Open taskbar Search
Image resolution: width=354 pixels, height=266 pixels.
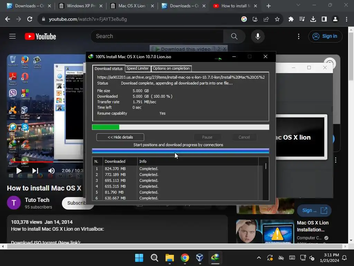(155, 258)
